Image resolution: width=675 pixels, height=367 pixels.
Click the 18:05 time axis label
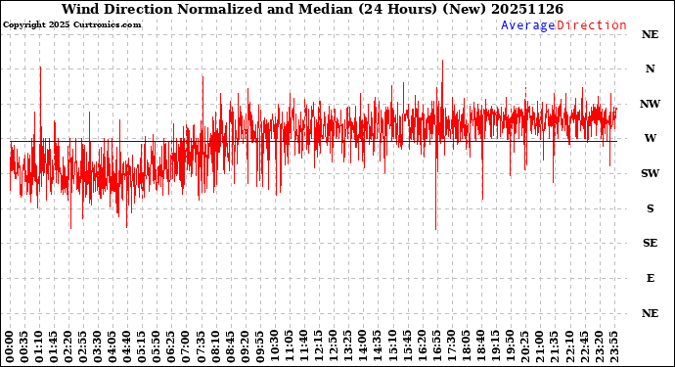pos(466,346)
